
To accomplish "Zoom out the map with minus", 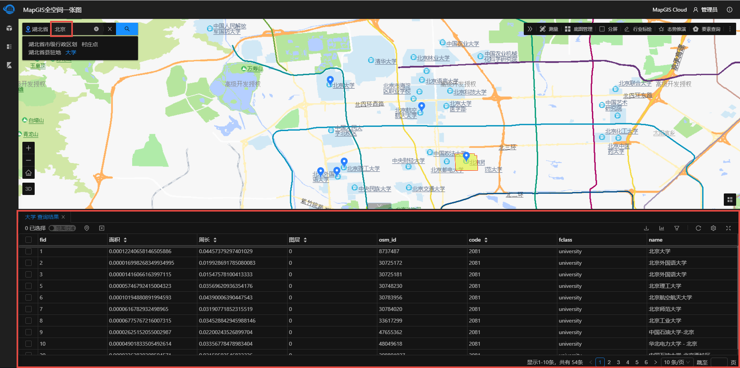I will (29, 160).
